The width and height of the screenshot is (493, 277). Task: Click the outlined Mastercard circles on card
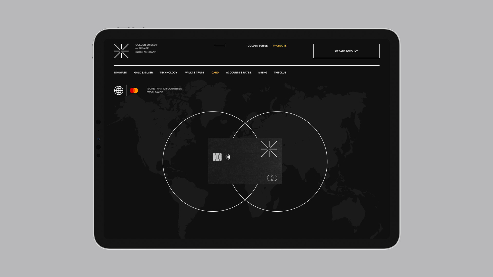(x=272, y=178)
